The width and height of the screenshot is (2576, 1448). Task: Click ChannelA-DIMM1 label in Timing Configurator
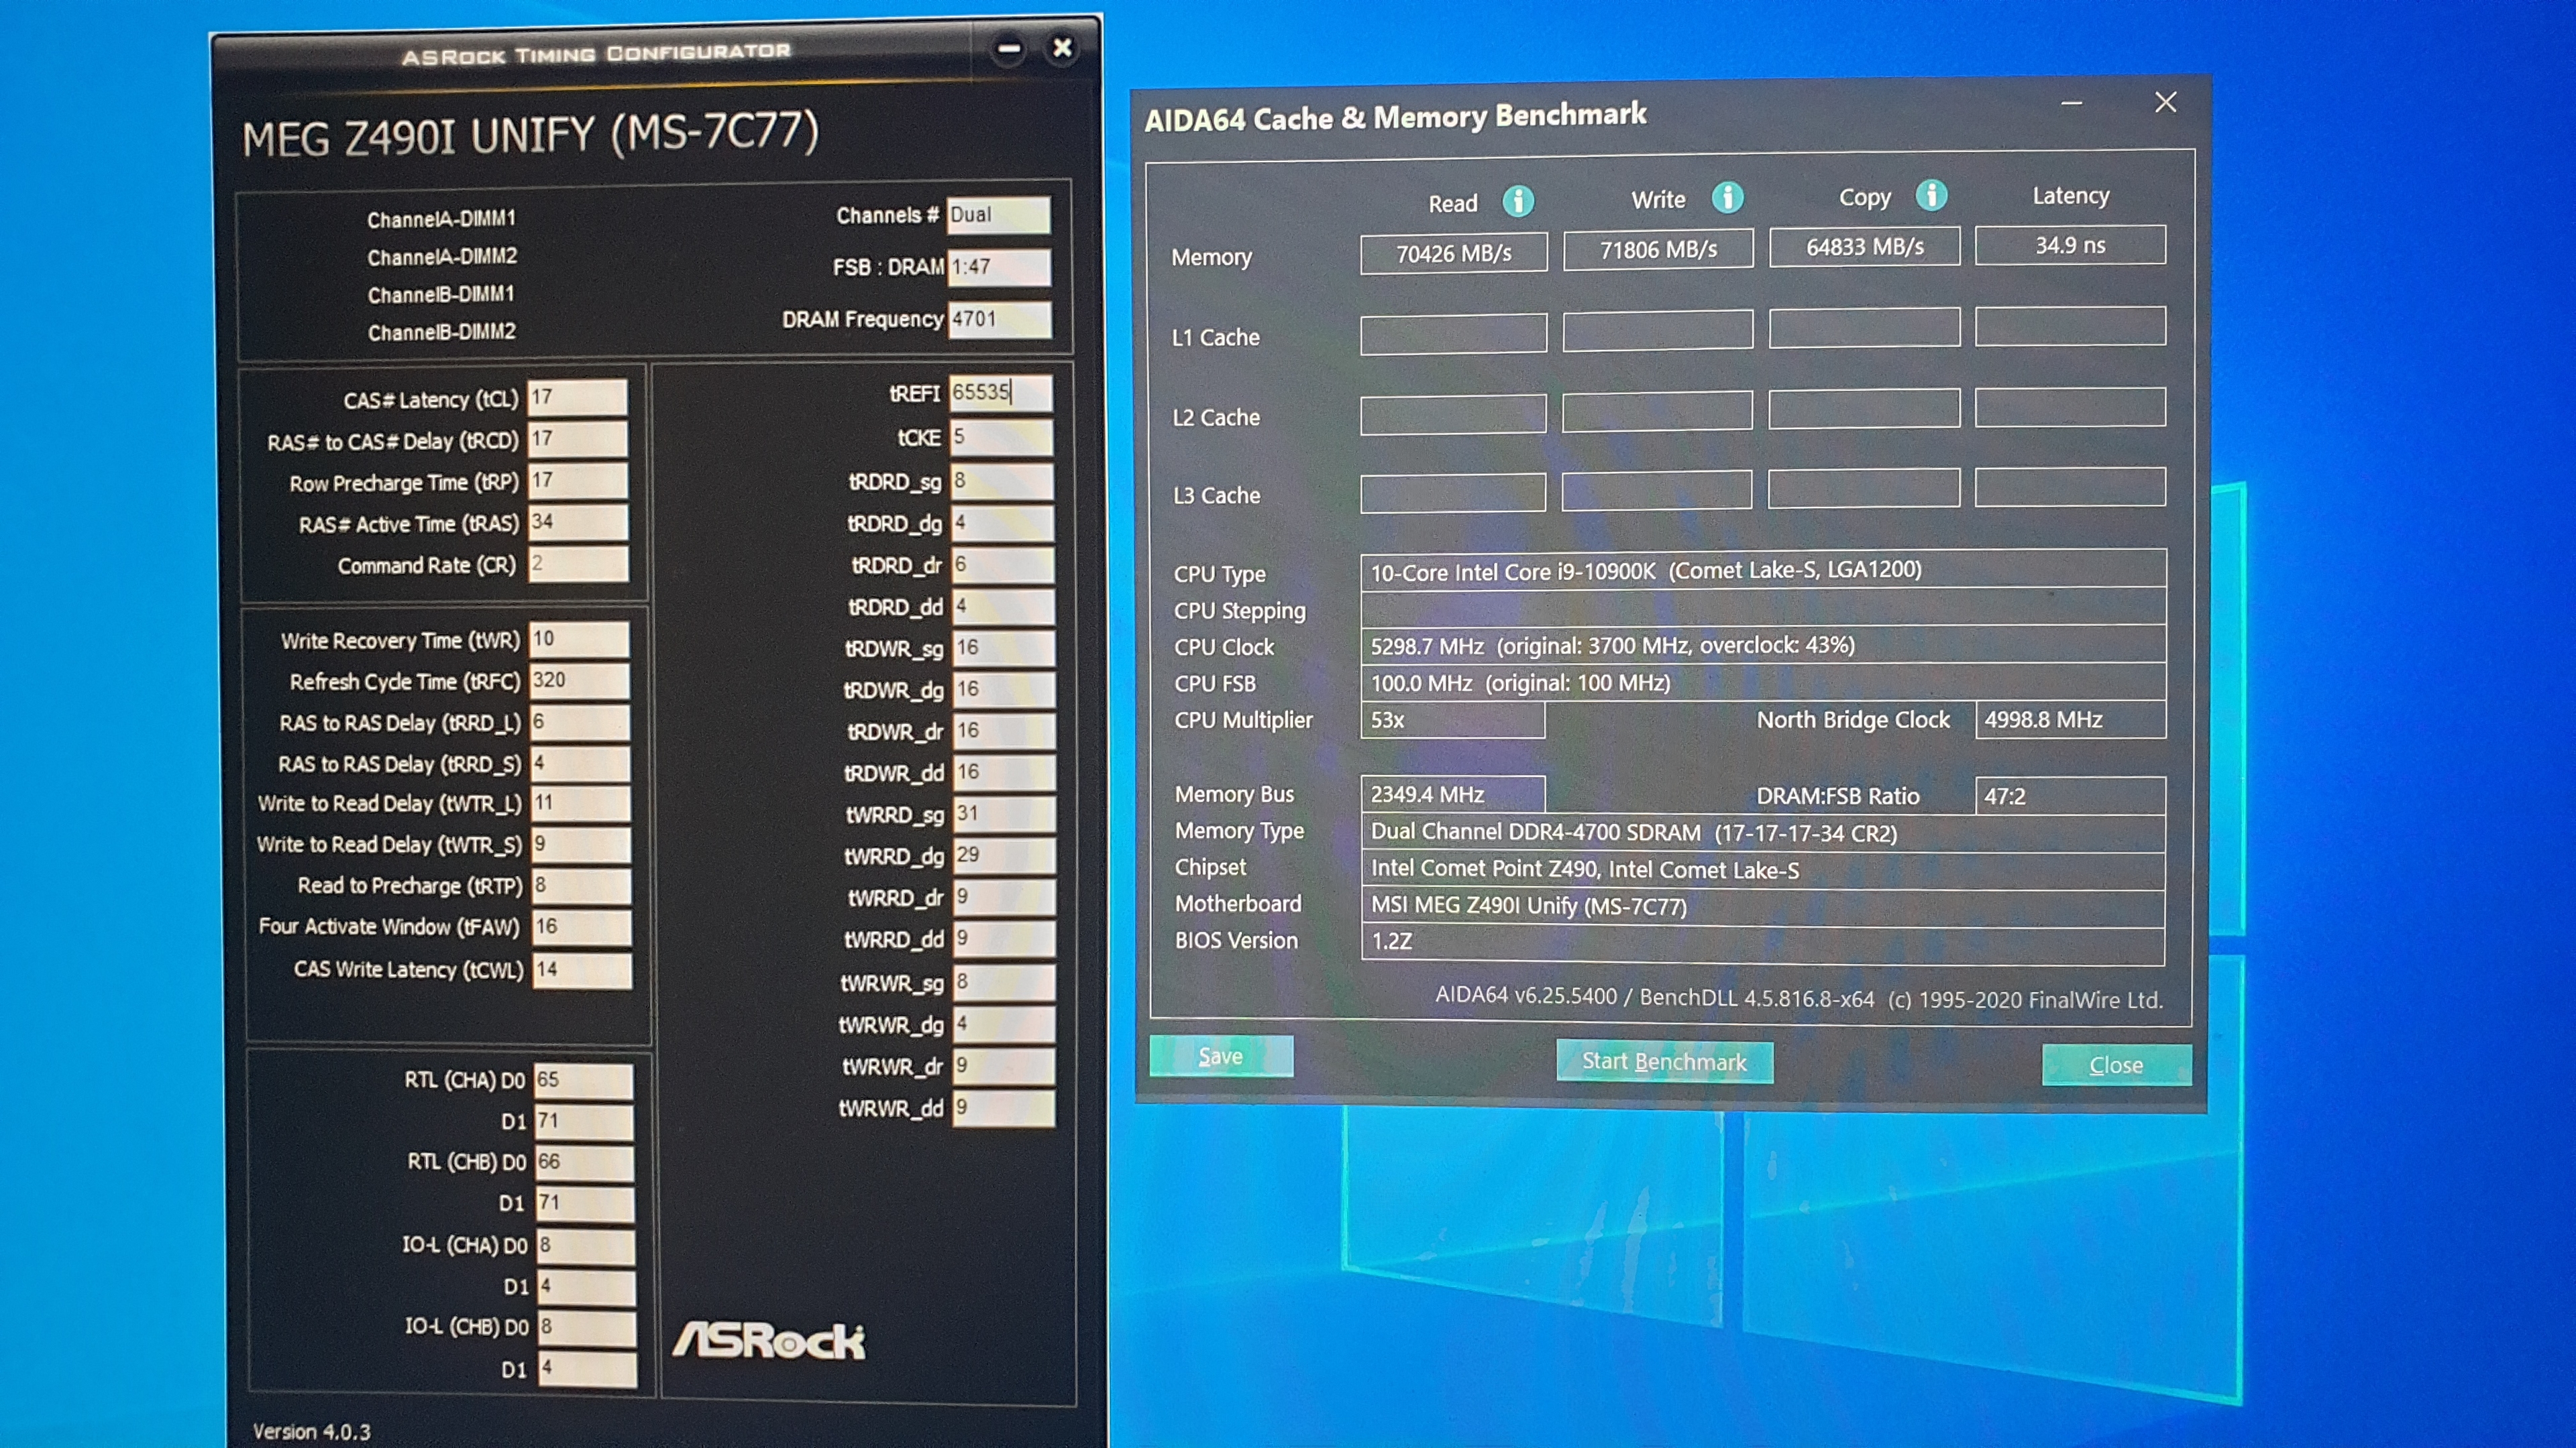click(441, 219)
